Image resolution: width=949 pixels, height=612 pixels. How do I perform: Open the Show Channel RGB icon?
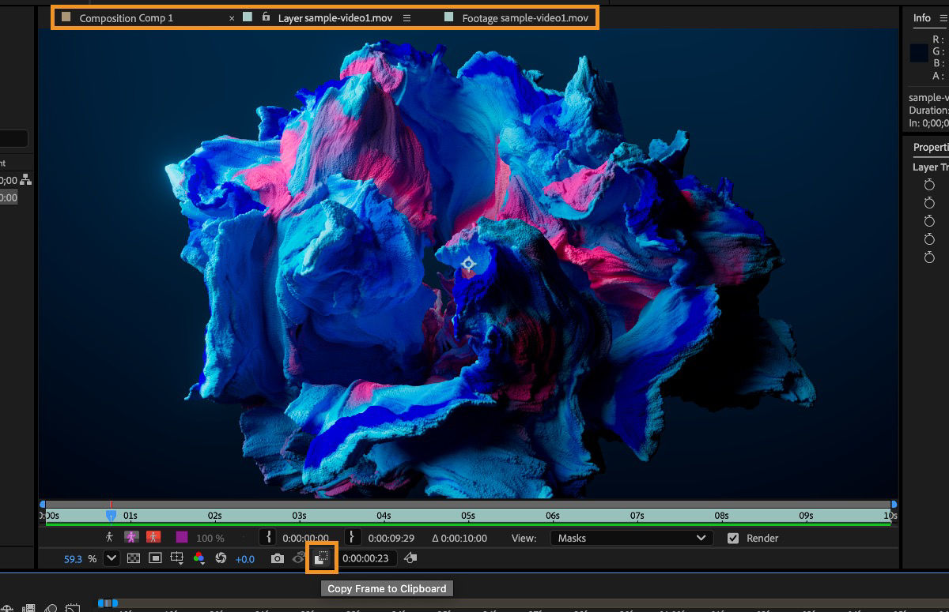(198, 558)
